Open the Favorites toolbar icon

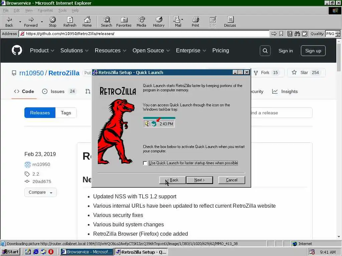[x=124, y=22]
